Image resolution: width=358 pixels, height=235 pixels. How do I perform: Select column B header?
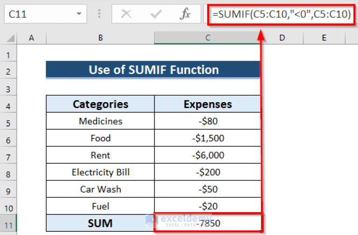pyautogui.click(x=100, y=38)
